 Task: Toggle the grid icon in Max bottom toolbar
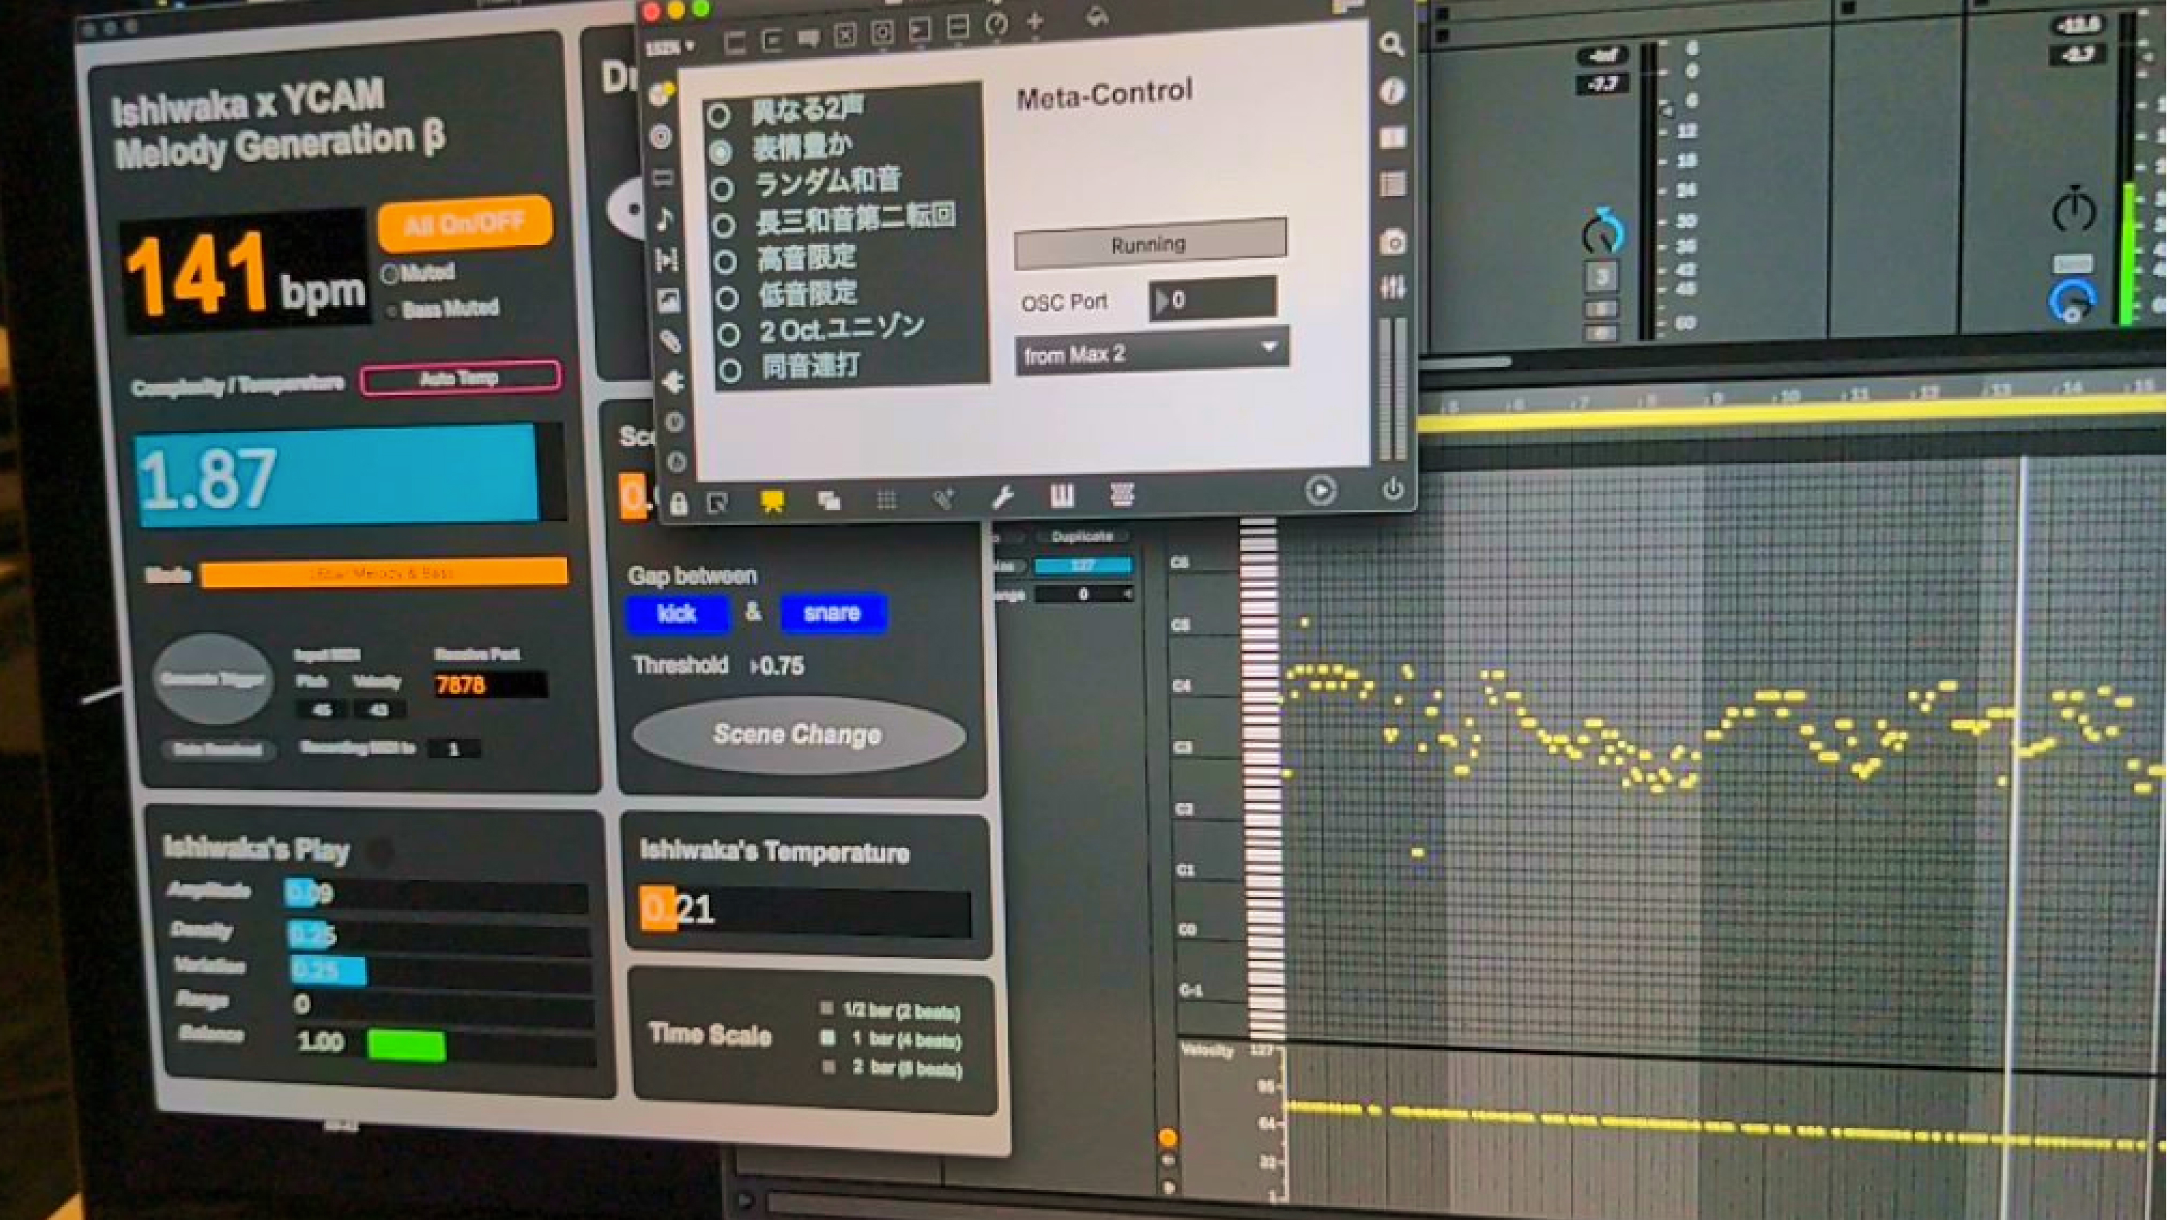[886, 500]
